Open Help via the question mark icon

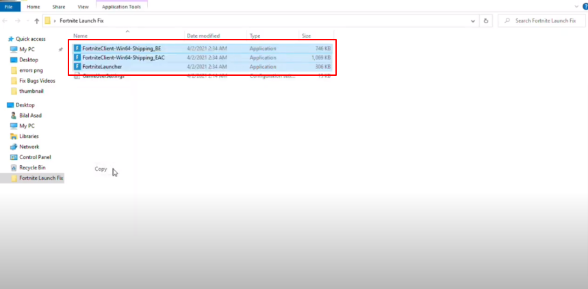585,6
